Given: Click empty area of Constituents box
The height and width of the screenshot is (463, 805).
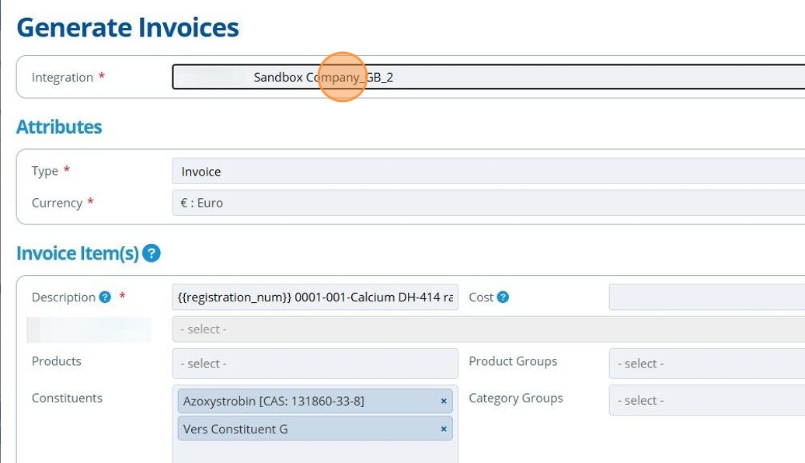Looking at the screenshot, I should (315, 452).
